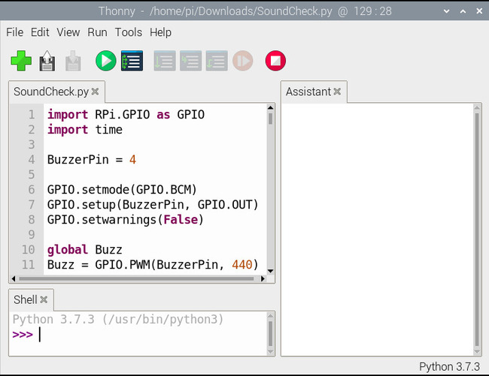Click code line 'GPIO.setup(BuzzerPin, GPIO.OUT)'
Viewport: 489px width, 376px height.
click(153, 205)
